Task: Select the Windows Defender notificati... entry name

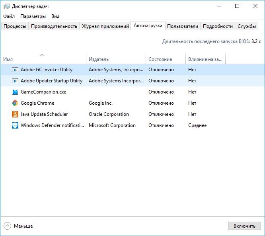Action: (52, 125)
